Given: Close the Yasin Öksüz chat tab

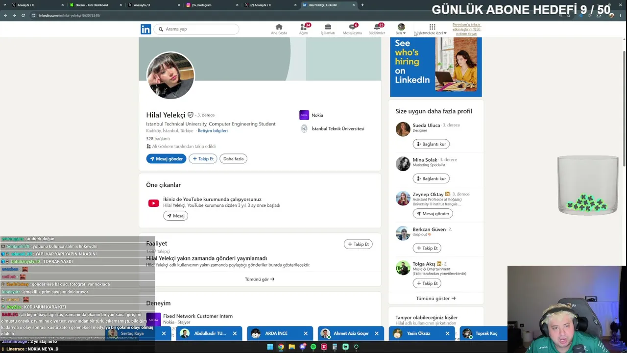Looking at the screenshot, I should [x=447, y=333].
